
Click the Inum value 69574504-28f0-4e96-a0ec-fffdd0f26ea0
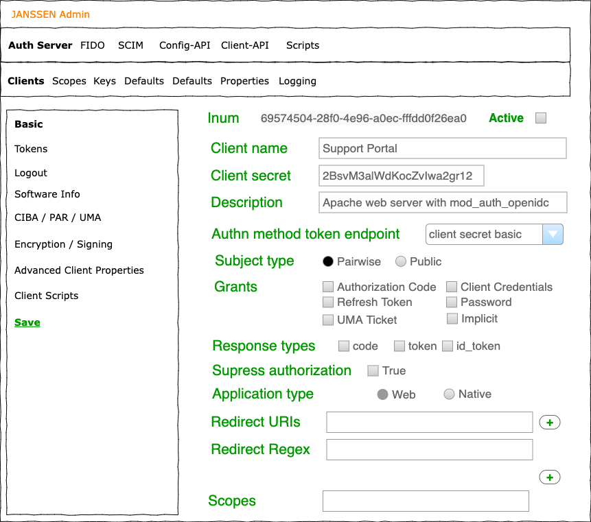(364, 118)
